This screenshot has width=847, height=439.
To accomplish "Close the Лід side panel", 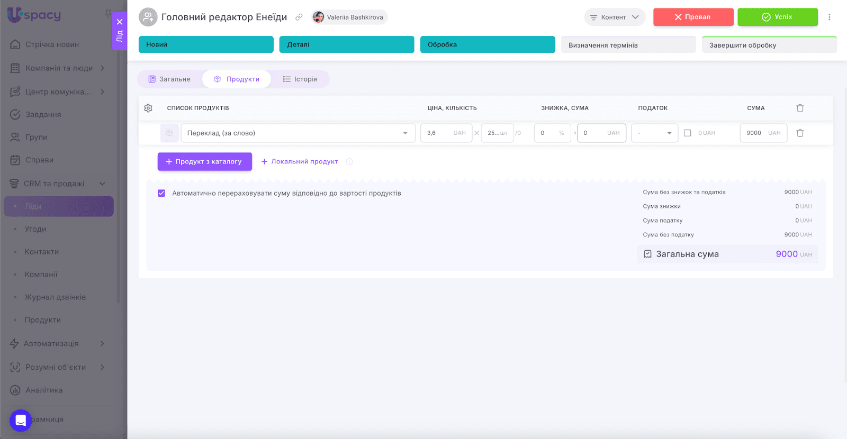I will pyautogui.click(x=120, y=22).
